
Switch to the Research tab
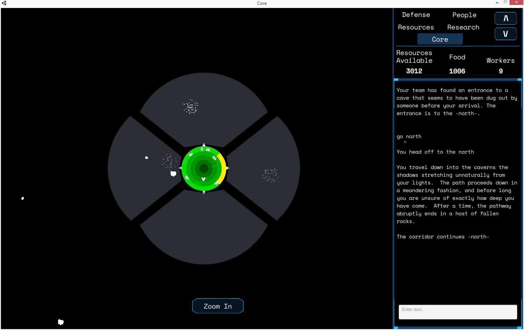(463, 27)
